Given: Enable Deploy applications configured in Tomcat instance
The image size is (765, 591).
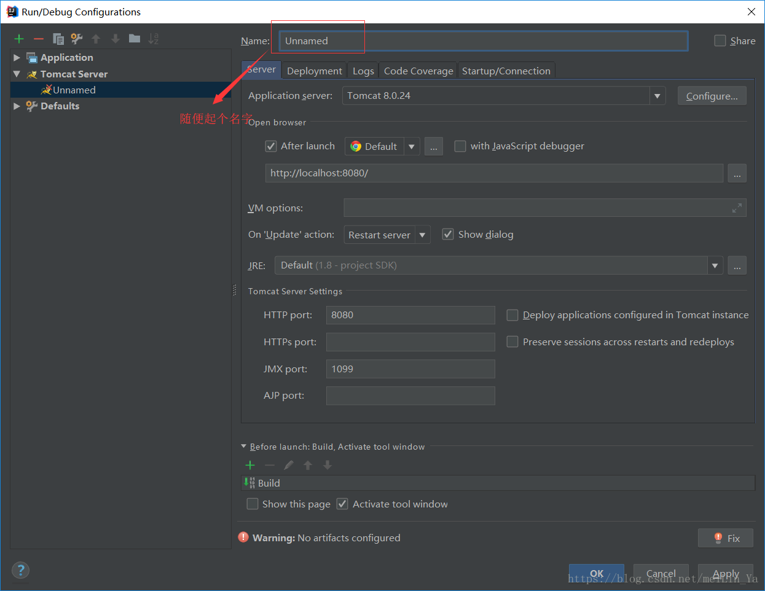Looking at the screenshot, I should [x=512, y=315].
